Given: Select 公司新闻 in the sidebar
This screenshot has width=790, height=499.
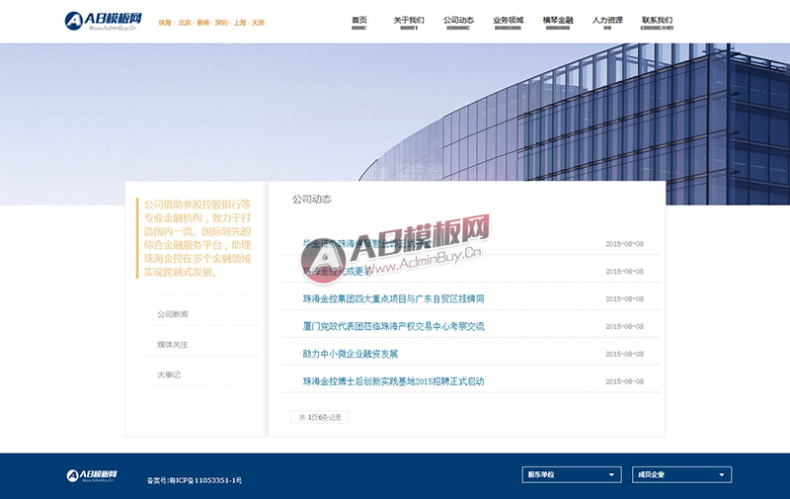Looking at the screenshot, I should click(x=172, y=314).
